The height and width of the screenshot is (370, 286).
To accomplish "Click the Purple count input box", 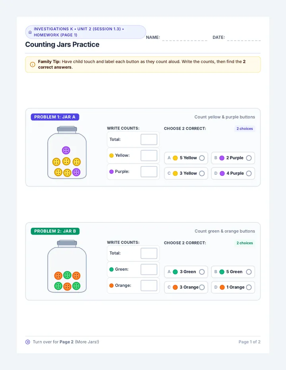I will tap(149, 172).
